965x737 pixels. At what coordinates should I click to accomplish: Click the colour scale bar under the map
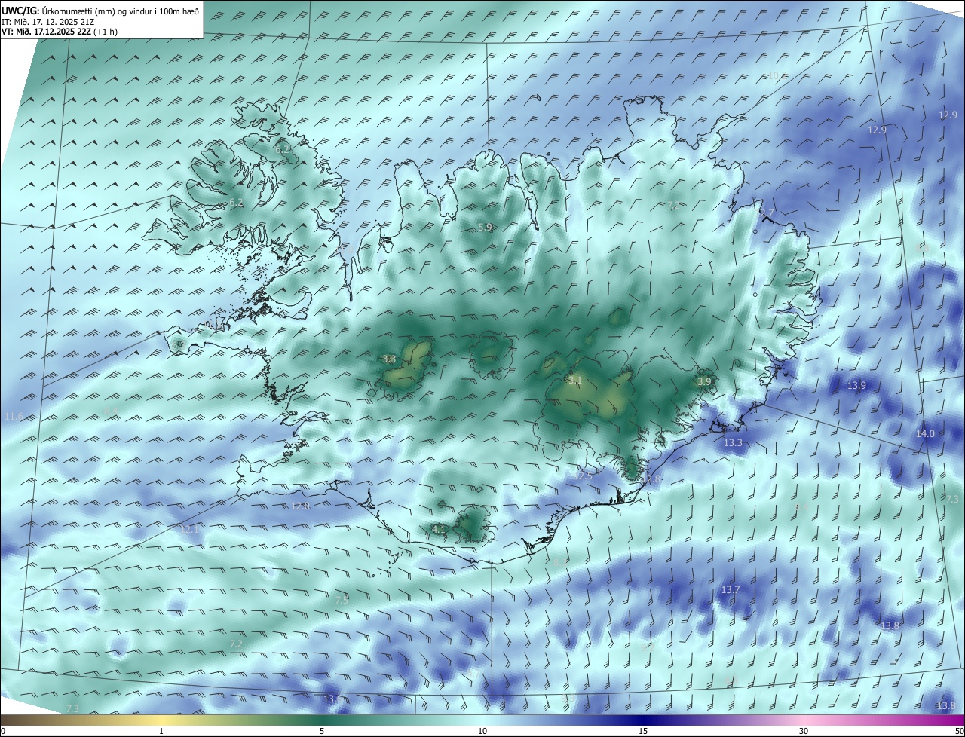(482, 720)
